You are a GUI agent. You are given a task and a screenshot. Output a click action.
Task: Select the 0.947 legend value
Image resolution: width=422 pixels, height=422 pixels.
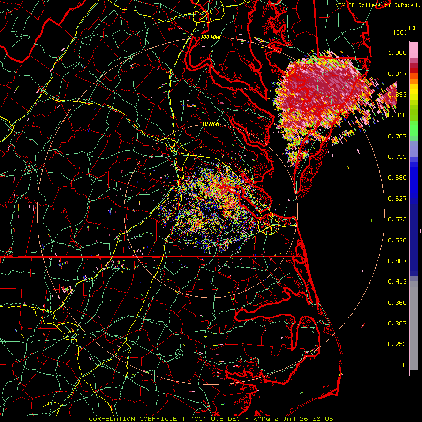click(x=397, y=74)
